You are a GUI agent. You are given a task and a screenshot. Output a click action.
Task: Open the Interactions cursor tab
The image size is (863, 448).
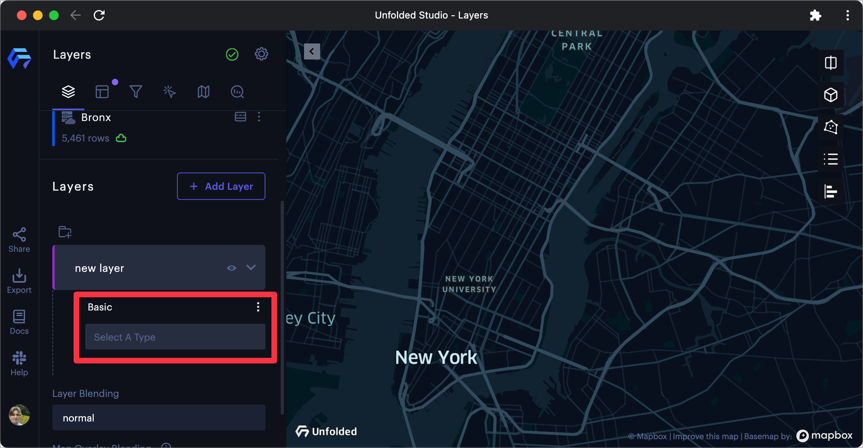pos(169,92)
